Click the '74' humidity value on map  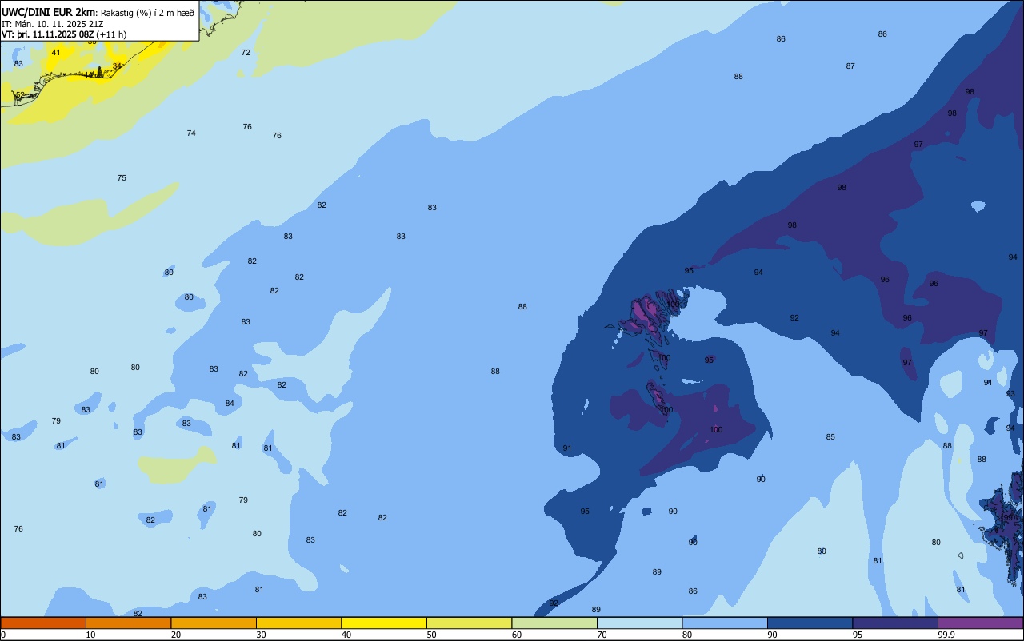[x=191, y=133]
